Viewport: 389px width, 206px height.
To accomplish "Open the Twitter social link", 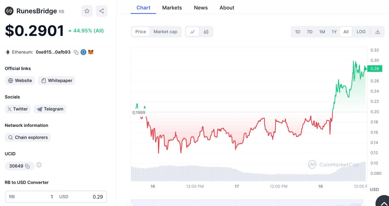I will pos(18,109).
